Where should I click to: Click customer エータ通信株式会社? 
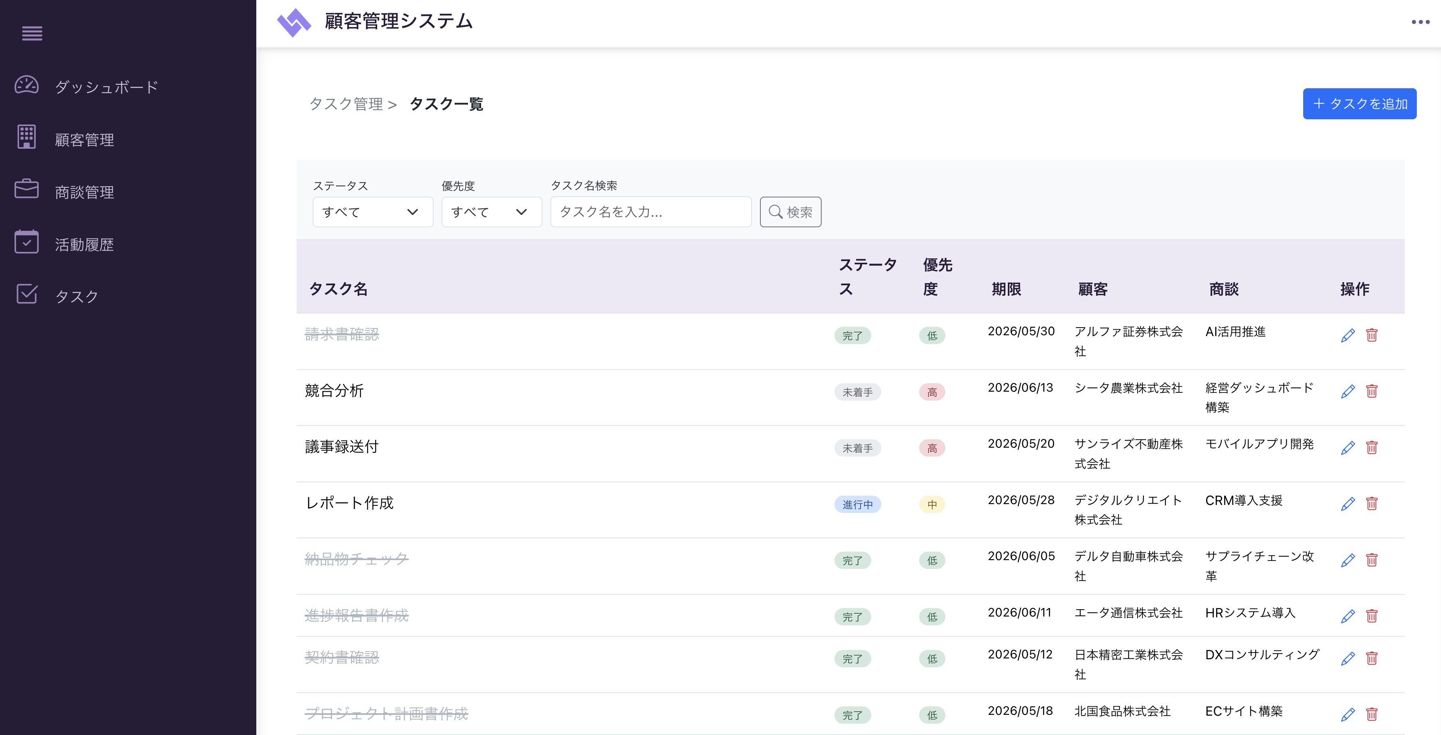(1128, 612)
